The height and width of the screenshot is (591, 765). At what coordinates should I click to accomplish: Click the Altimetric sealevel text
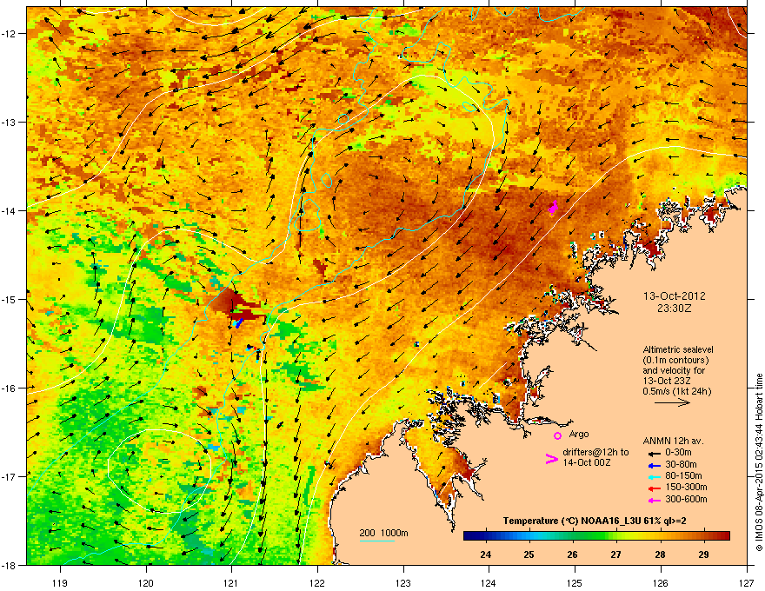(x=678, y=349)
